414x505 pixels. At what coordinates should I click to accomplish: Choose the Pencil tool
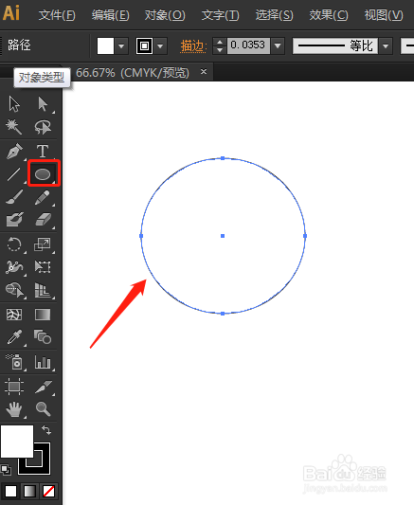point(43,197)
